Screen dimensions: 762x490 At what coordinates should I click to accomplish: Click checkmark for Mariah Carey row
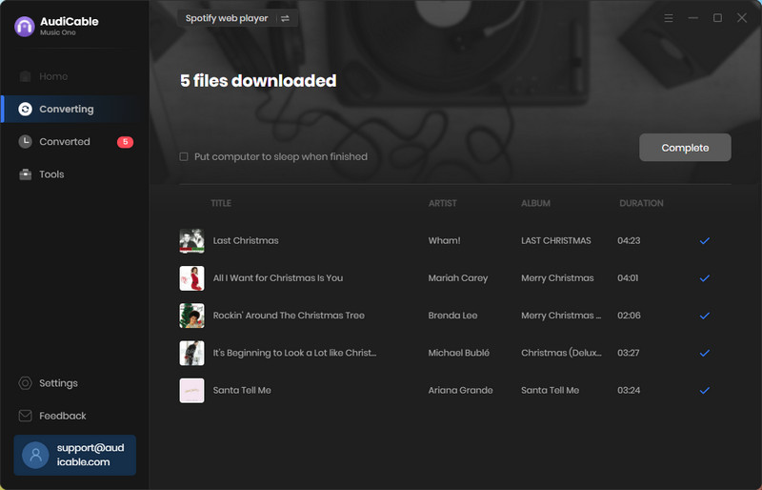[705, 278]
